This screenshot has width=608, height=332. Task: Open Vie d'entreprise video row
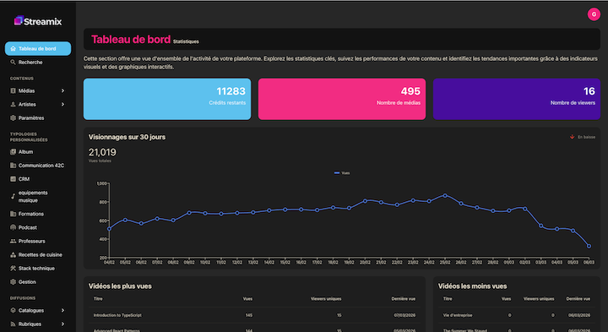point(517,315)
